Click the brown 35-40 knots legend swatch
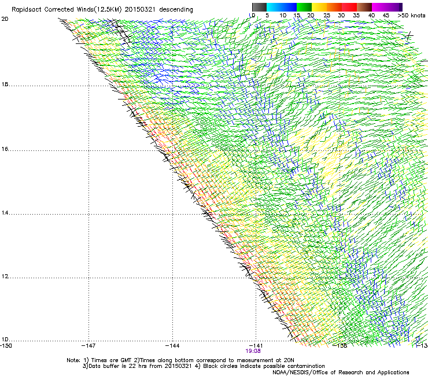Image resolution: width=428 pixels, height=376 pixels. [x=364, y=7]
